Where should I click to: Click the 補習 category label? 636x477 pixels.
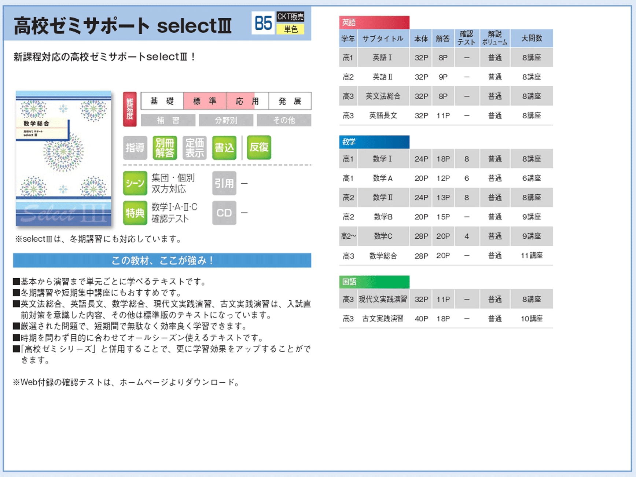point(168,120)
